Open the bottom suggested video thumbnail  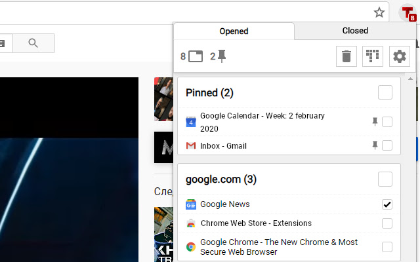coord(163,234)
